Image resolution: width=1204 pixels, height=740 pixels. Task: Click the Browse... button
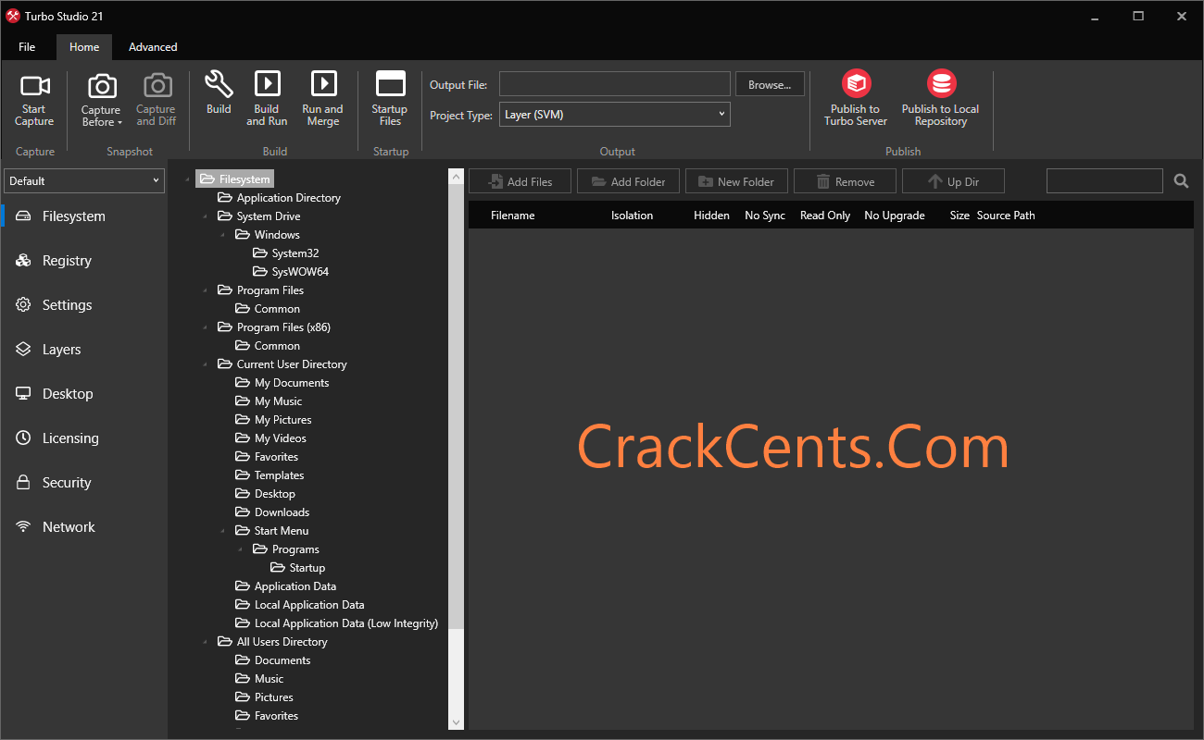tap(770, 84)
